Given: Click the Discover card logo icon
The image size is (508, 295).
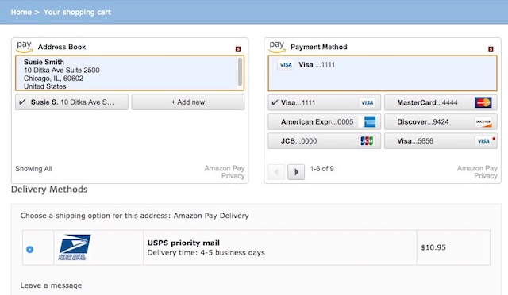Looking at the screenshot, I should pyautogui.click(x=483, y=122).
